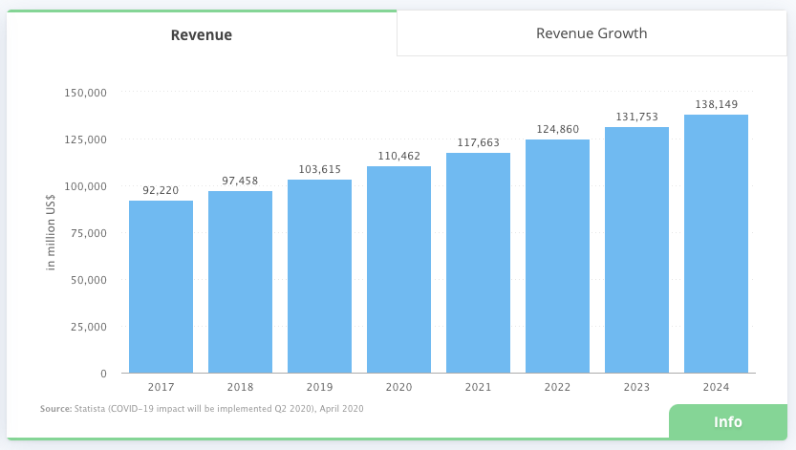796x450 pixels.
Task: Click the 2021 x-axis year label
Action: [478, 387]
